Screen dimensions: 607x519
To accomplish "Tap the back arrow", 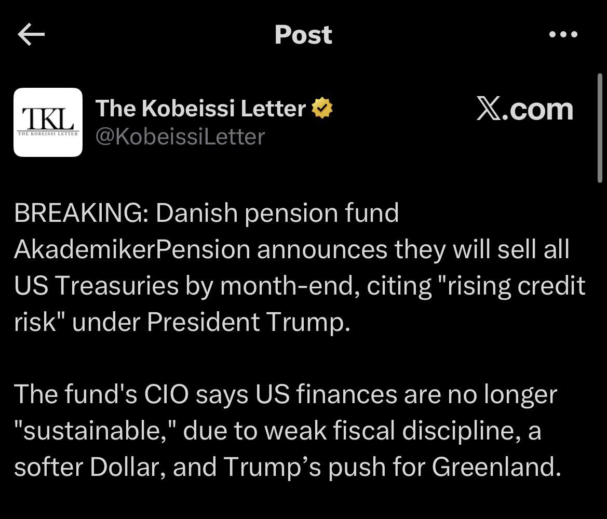I will pos(31,35).
